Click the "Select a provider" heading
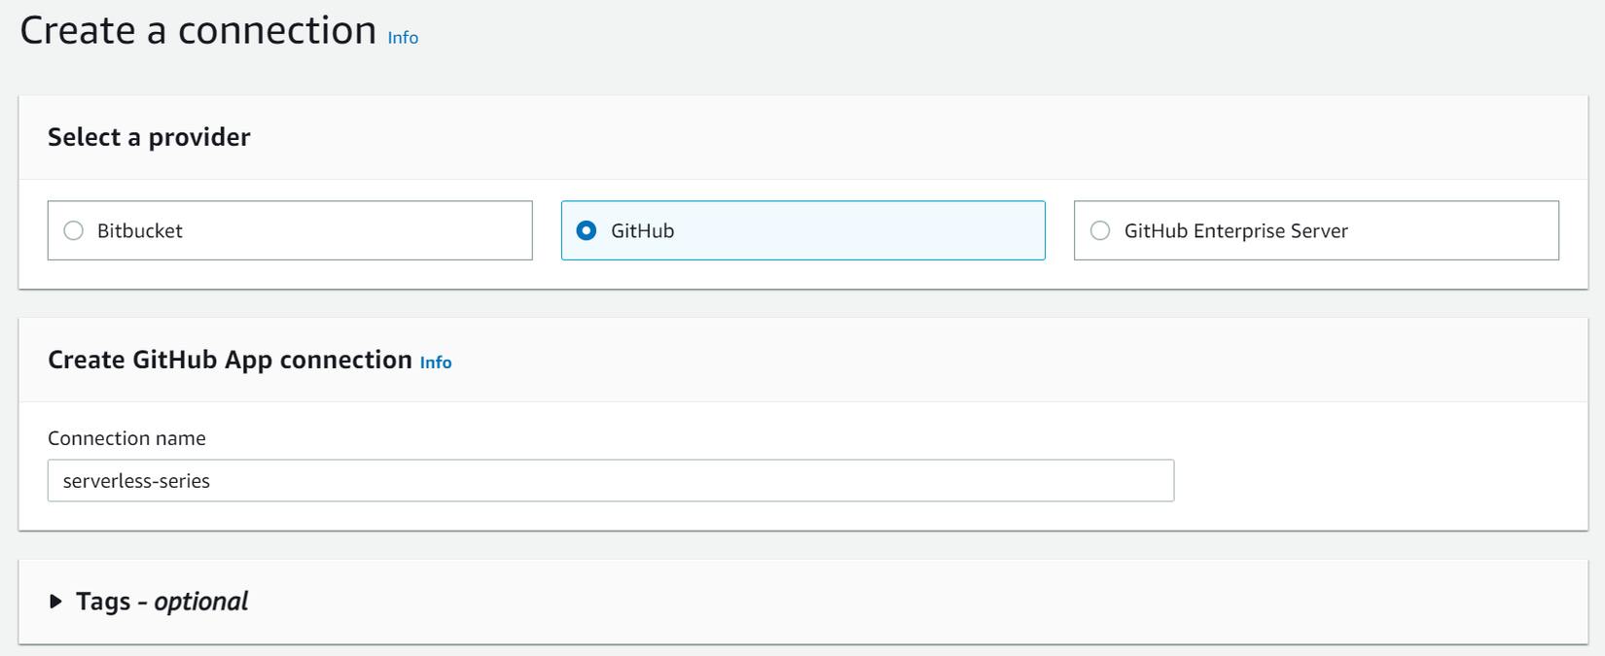This screenshot has width=1605, height=656. click(x=149, y=137)
